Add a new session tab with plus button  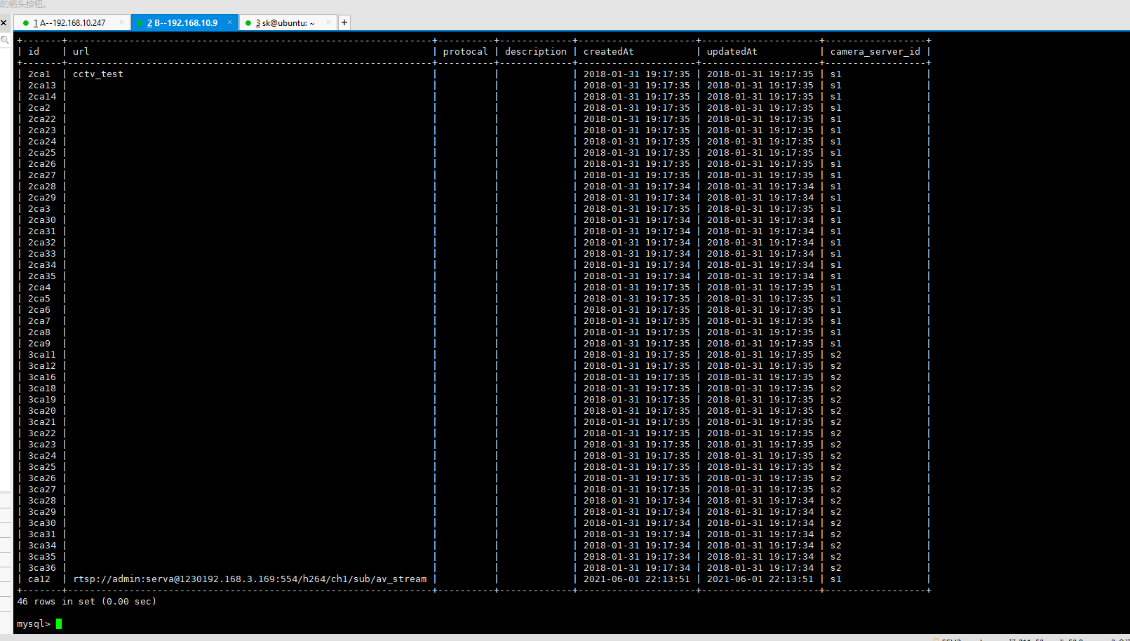[344, 22]
